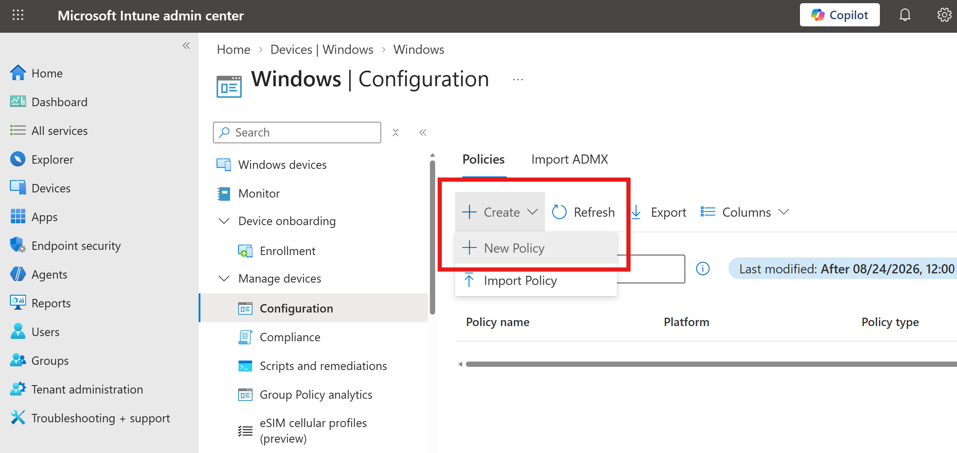Click the info icon beside filter box

(x=703, y=269)
